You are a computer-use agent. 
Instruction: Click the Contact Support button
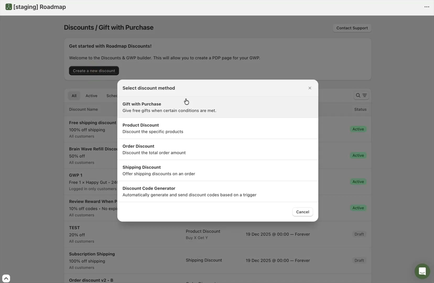click(x=352, y=28)
